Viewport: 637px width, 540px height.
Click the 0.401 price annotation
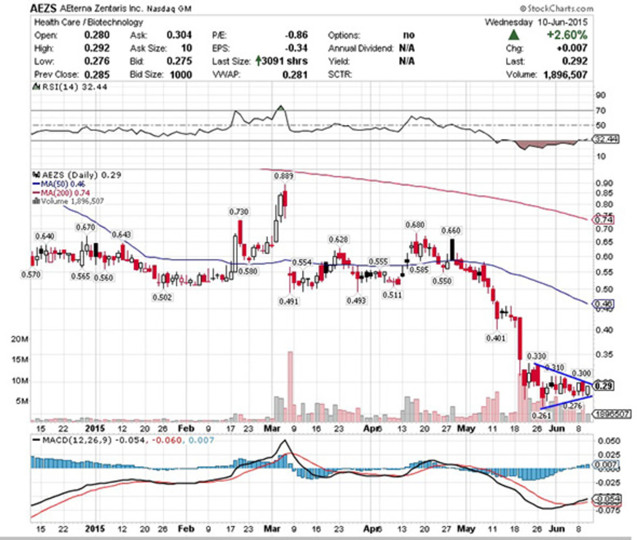[496, 338]
